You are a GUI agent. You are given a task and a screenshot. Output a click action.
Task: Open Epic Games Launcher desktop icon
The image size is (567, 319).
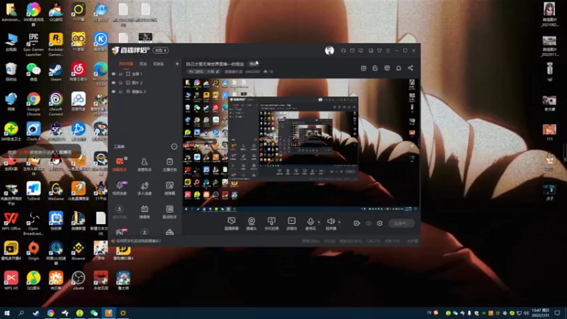click(33, 45)
